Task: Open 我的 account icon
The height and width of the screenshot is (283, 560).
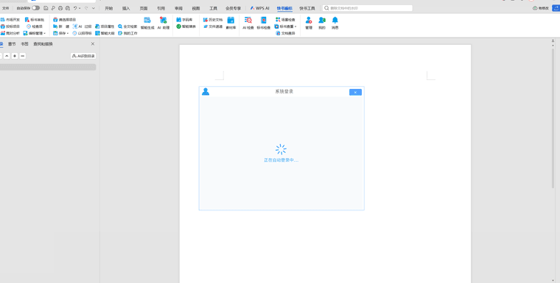Action: [x=322, y=24]
